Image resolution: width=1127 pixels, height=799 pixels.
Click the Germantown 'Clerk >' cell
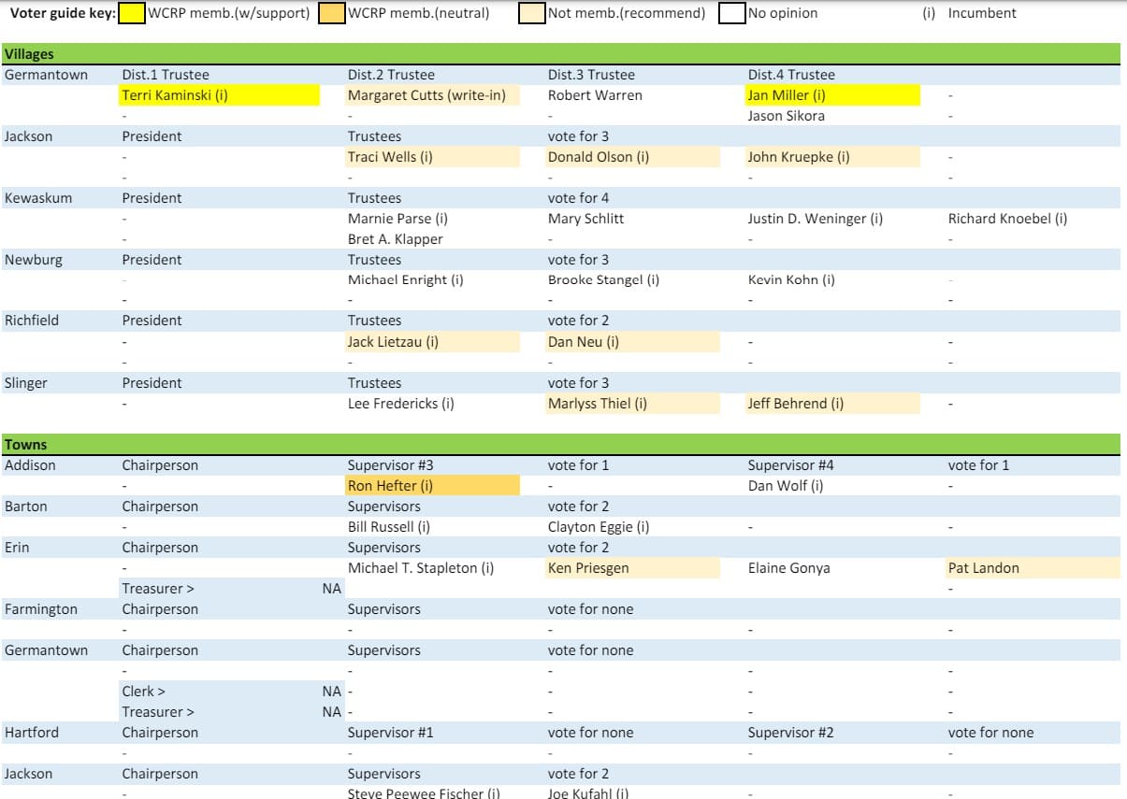[143, 692]
